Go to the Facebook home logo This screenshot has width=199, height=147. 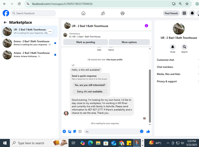pos(6,13)
